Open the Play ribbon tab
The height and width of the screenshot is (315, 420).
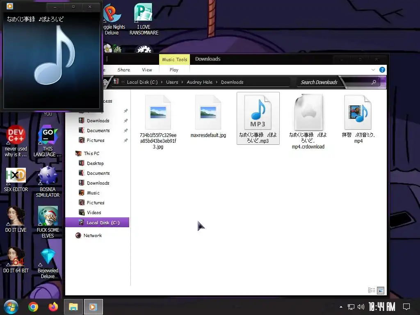click(174, 70)
